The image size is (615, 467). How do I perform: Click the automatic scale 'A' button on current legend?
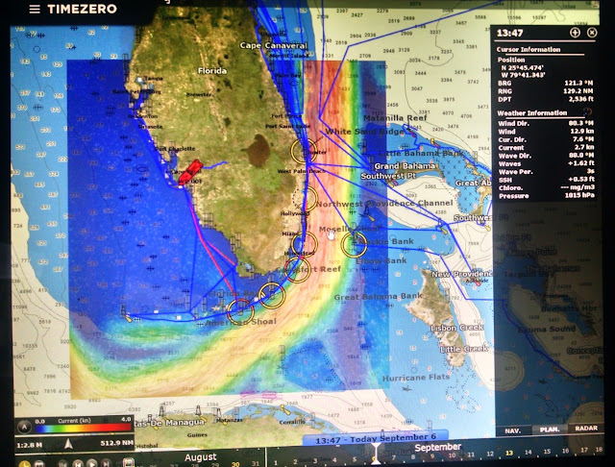pyautogui.click(x=25, y=427)
